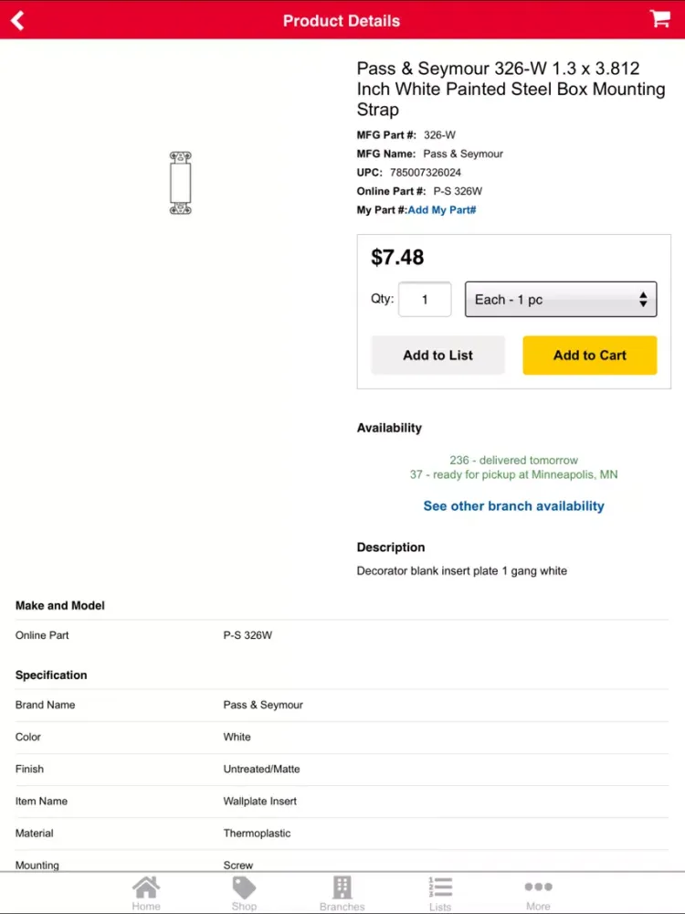The image size is (685, 914).
Task: Tap the product thumbnail image
Action: [x=181, y=184]
